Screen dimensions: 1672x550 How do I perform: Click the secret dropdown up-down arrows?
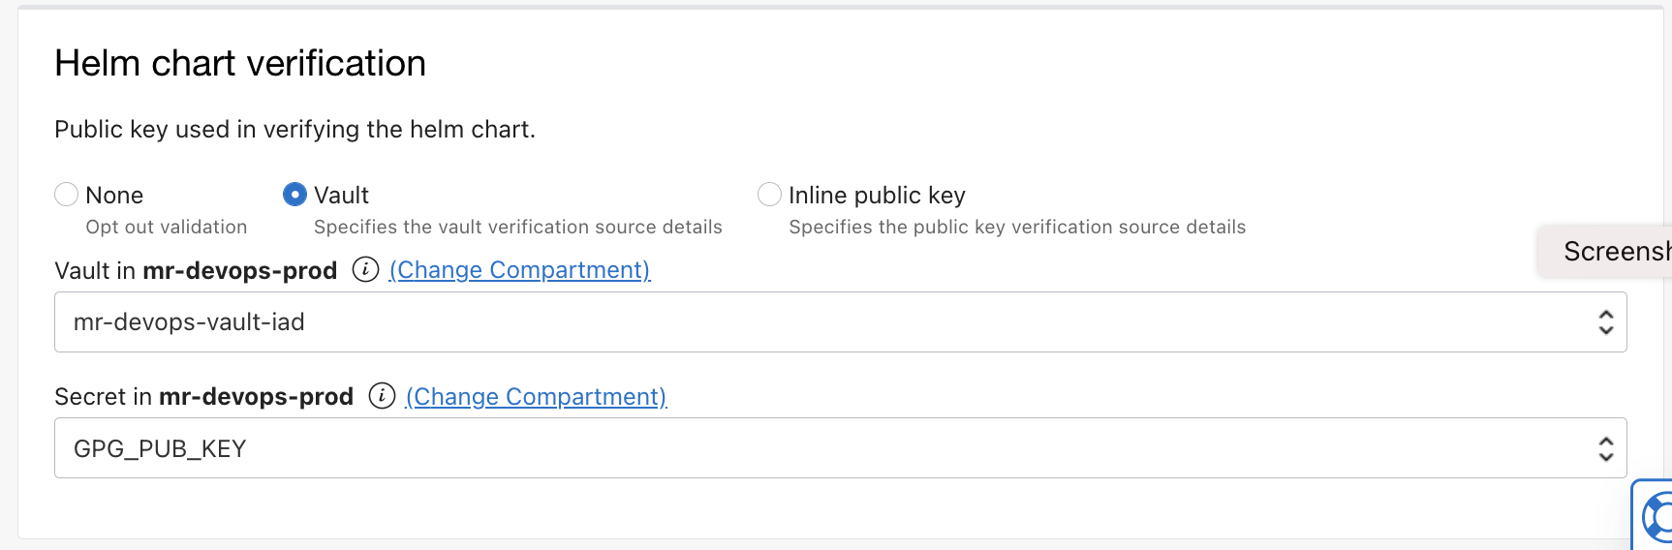[1605, 448]
